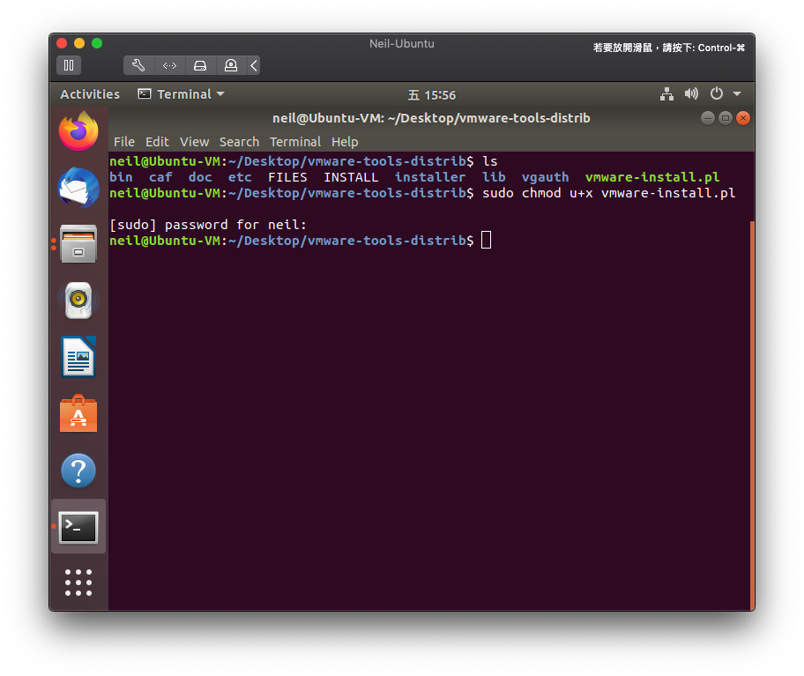Viewport: 804px width, 676px height.
Task: Open LibreOffice Writer from the dock
Action: [78, 357]
